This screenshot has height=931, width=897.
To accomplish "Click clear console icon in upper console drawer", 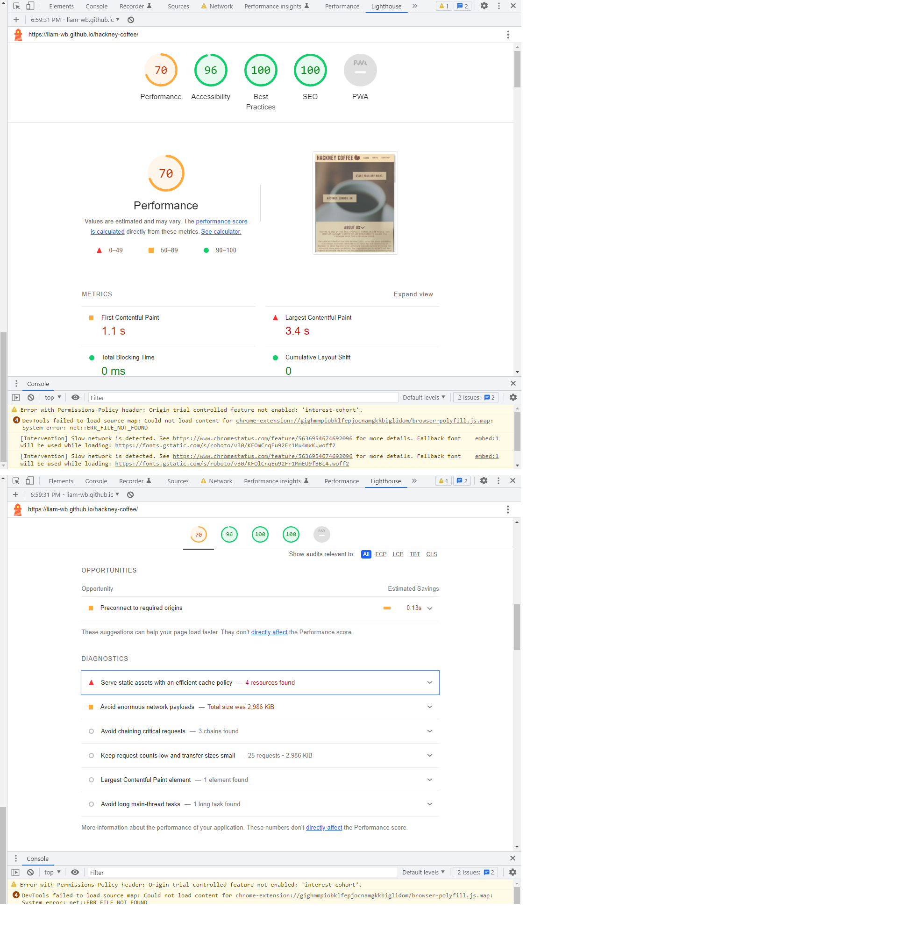I will click(31, 398).
